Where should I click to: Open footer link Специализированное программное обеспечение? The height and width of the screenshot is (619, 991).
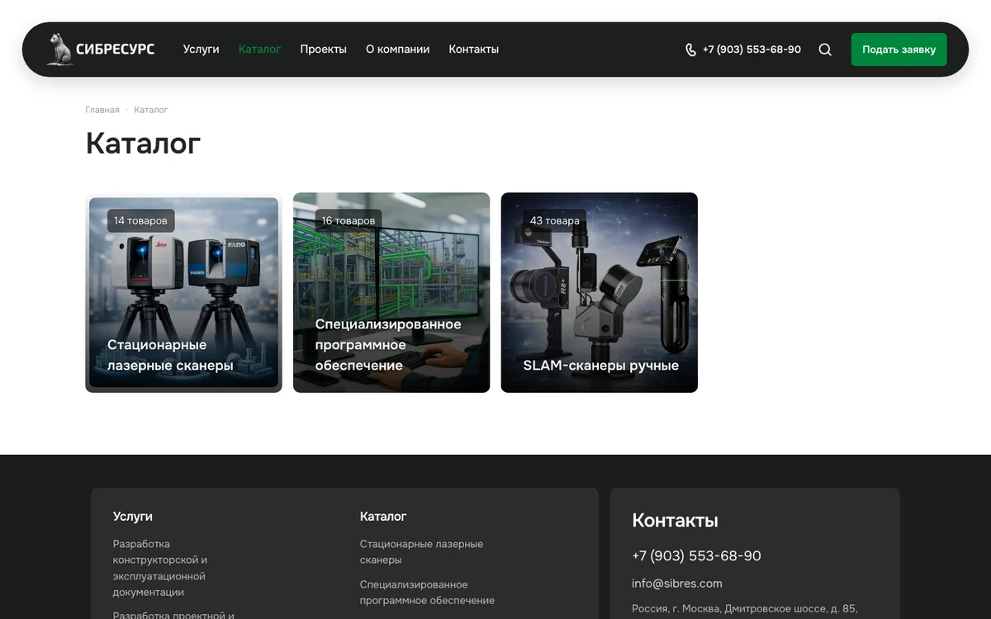(x=427, y=593)
